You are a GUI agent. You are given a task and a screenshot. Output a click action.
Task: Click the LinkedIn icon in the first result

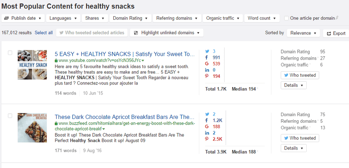[x=207, y=70]
